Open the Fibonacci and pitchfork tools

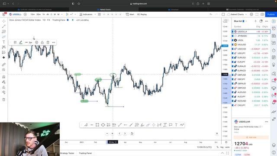pyautogui.click(x=4, y=32)
